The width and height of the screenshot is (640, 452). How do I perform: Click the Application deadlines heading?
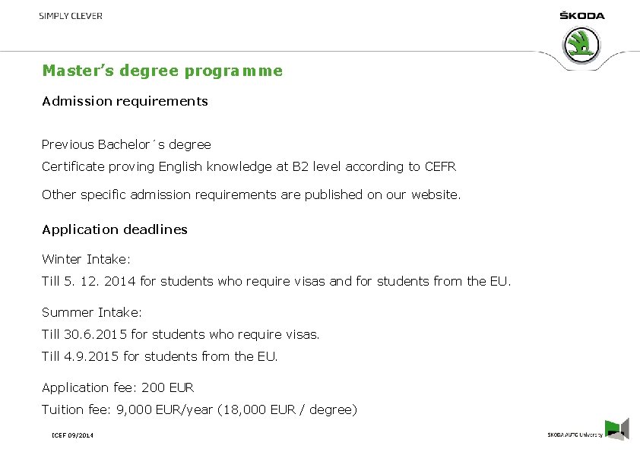(x=114, y=229)
